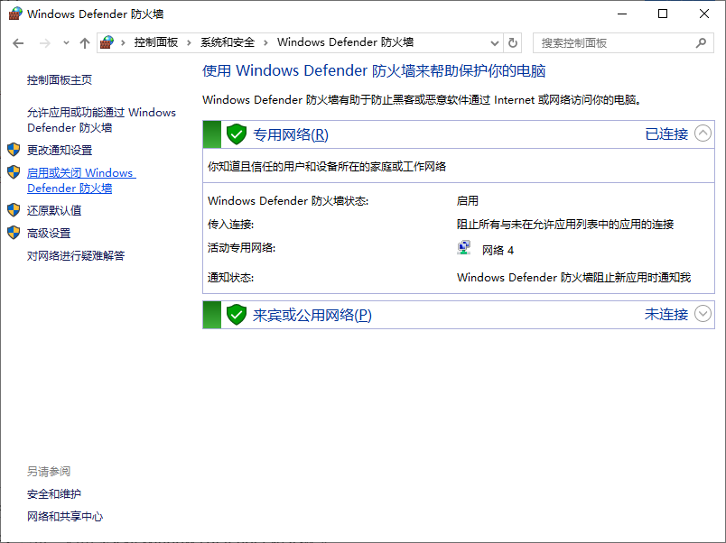Click the back navigation arrow
Image resolution: width=726 pixels, height=543 pixels.
[19, 42]
